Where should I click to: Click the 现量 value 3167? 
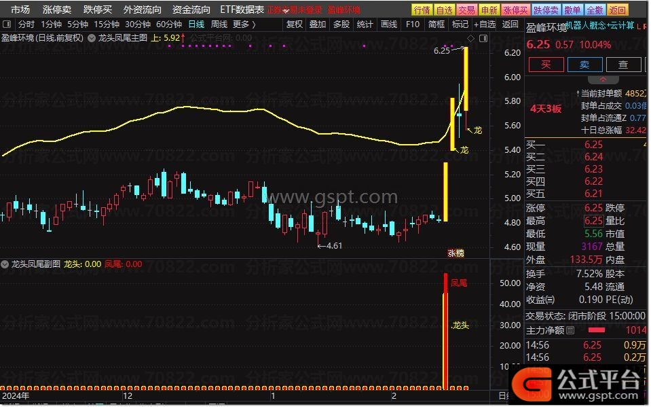coord(592,247)
